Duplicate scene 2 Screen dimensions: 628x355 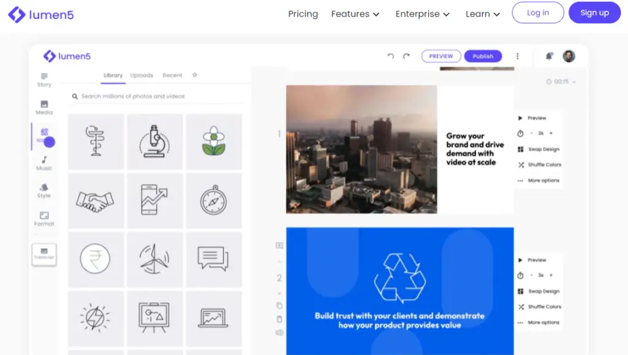coord(279,306)
